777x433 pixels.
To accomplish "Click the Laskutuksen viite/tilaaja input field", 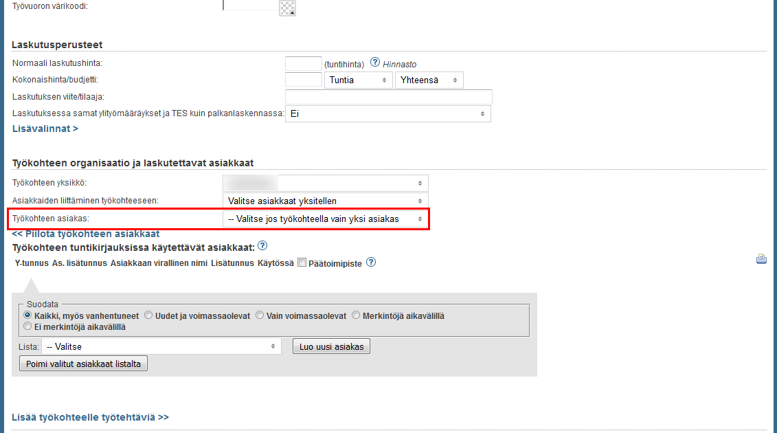I will [388, 97].
